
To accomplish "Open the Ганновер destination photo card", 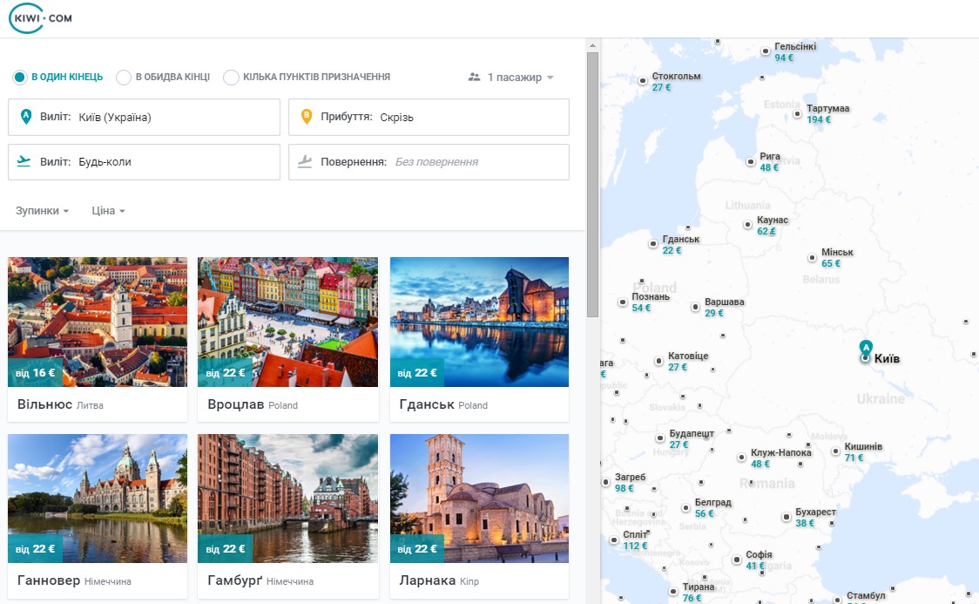I will pyautogui.click(x=98, y=499).
